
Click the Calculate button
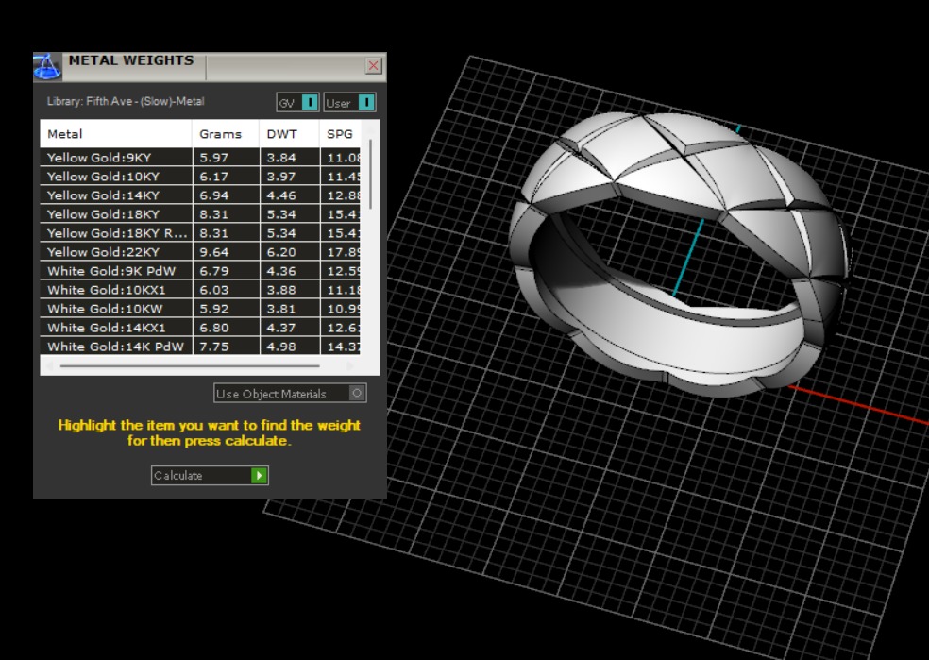coord(210,475)
